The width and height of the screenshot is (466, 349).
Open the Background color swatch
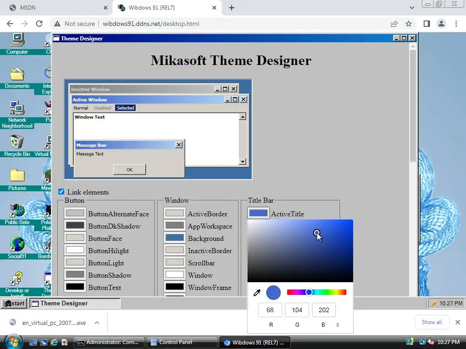pyautogui.click(x=175, y=238)
